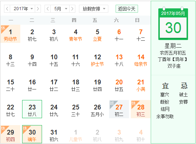Select workday May 27 初二
The image size is (196, 144).
[x=119, y=109]
